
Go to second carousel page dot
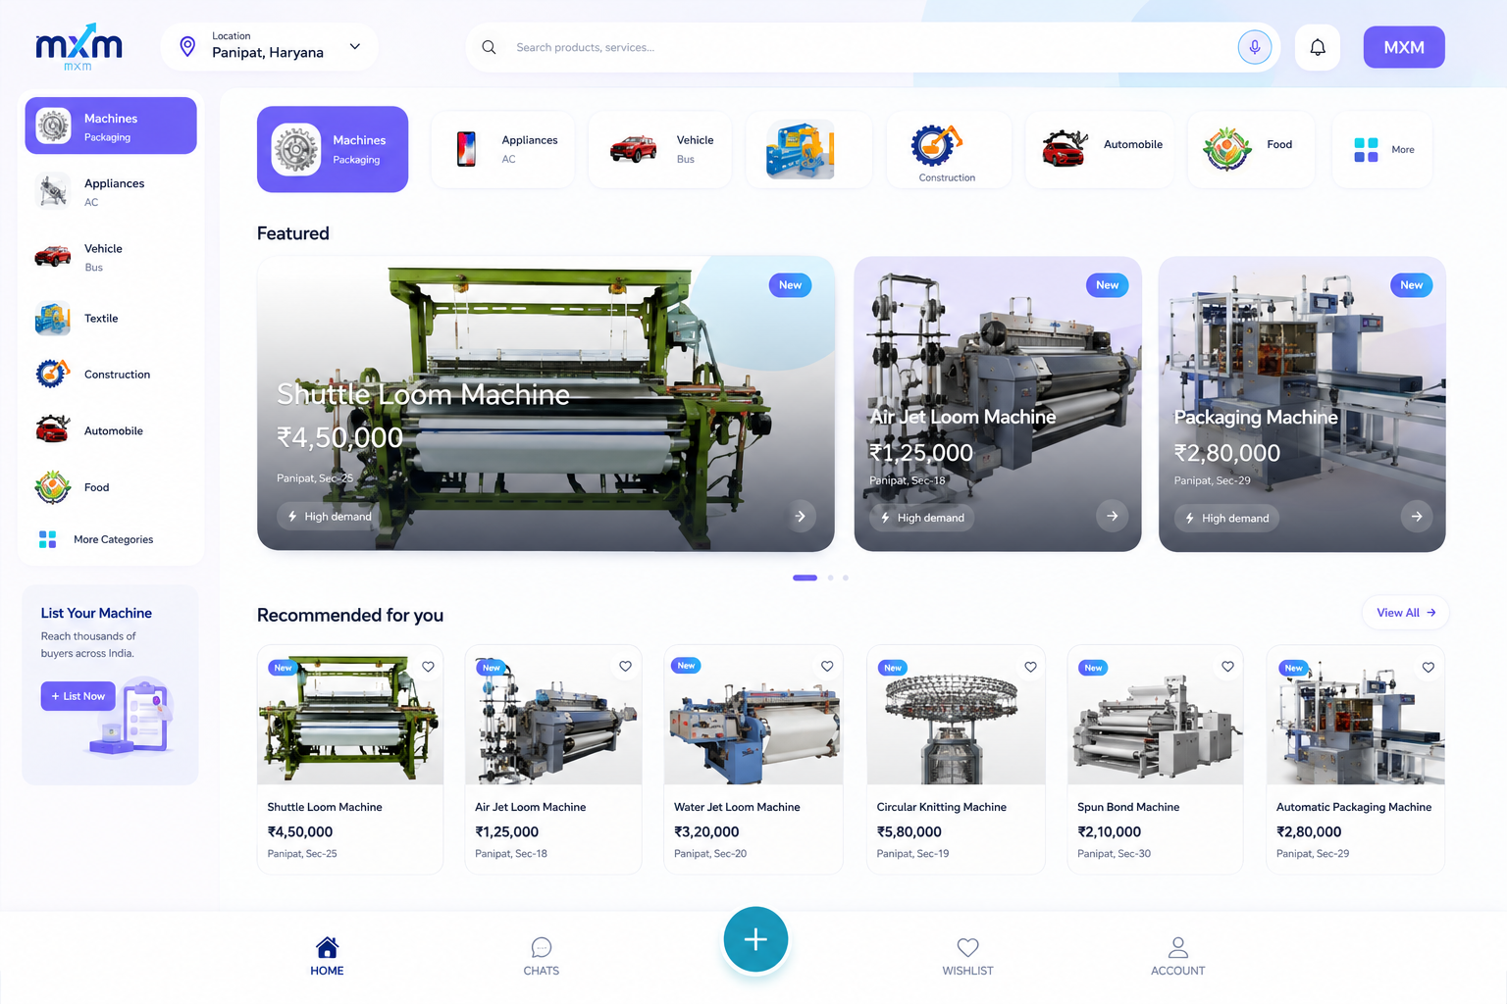830,577
